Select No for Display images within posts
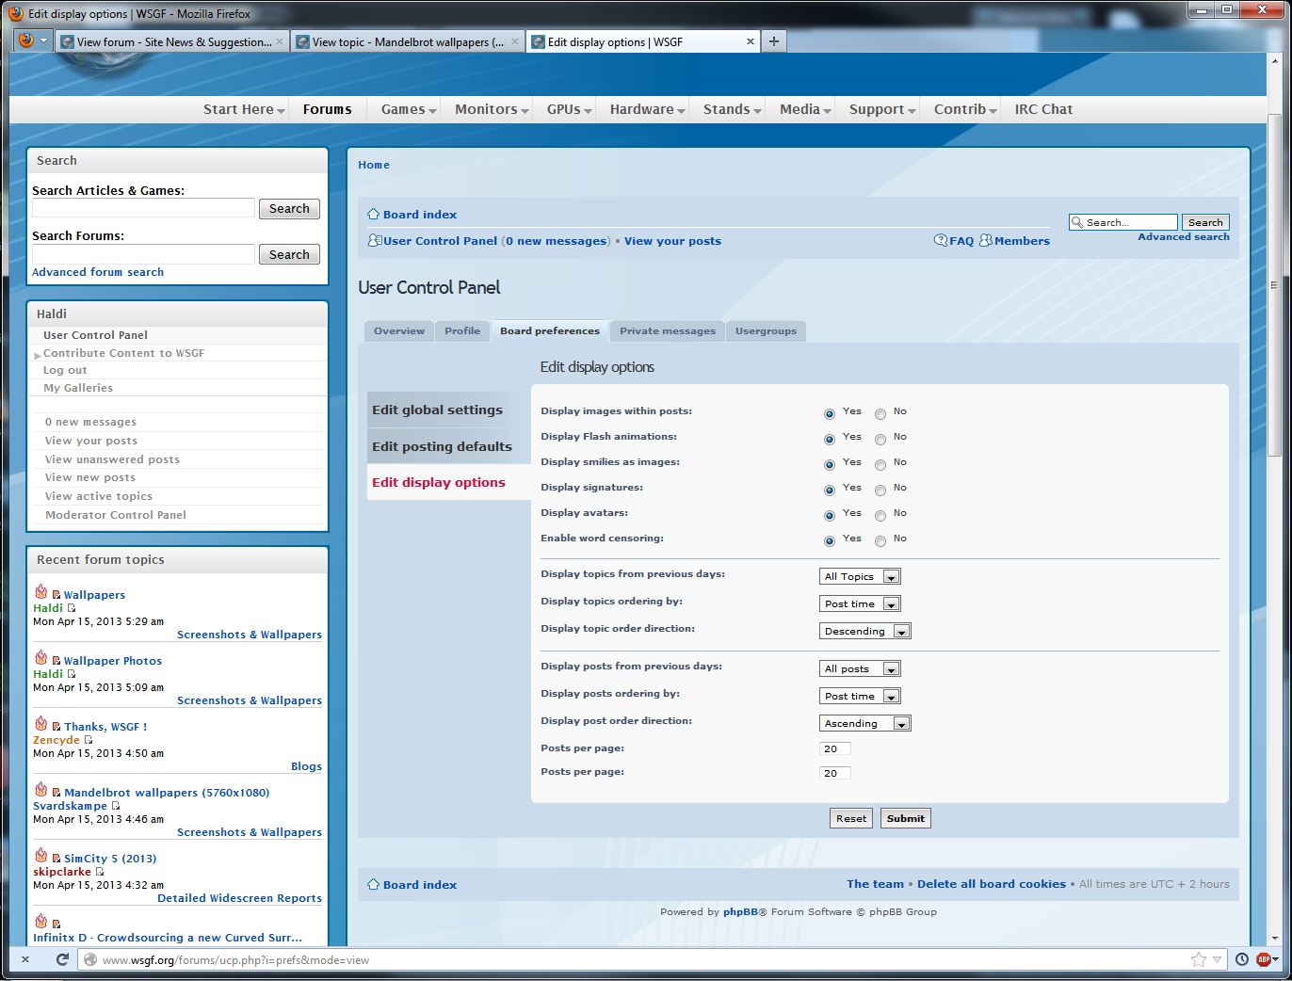 coord(880,414)
